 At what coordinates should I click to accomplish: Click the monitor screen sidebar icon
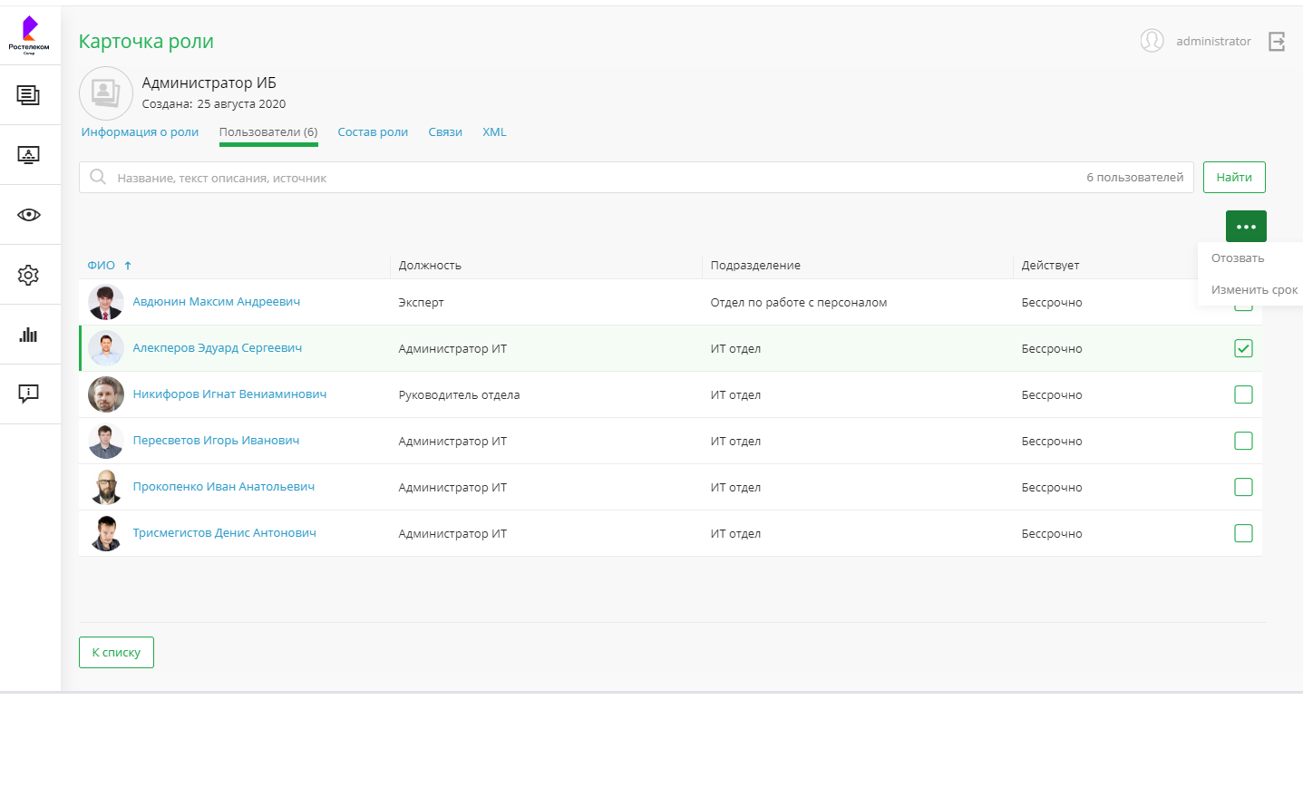click(x=29, y=155)
